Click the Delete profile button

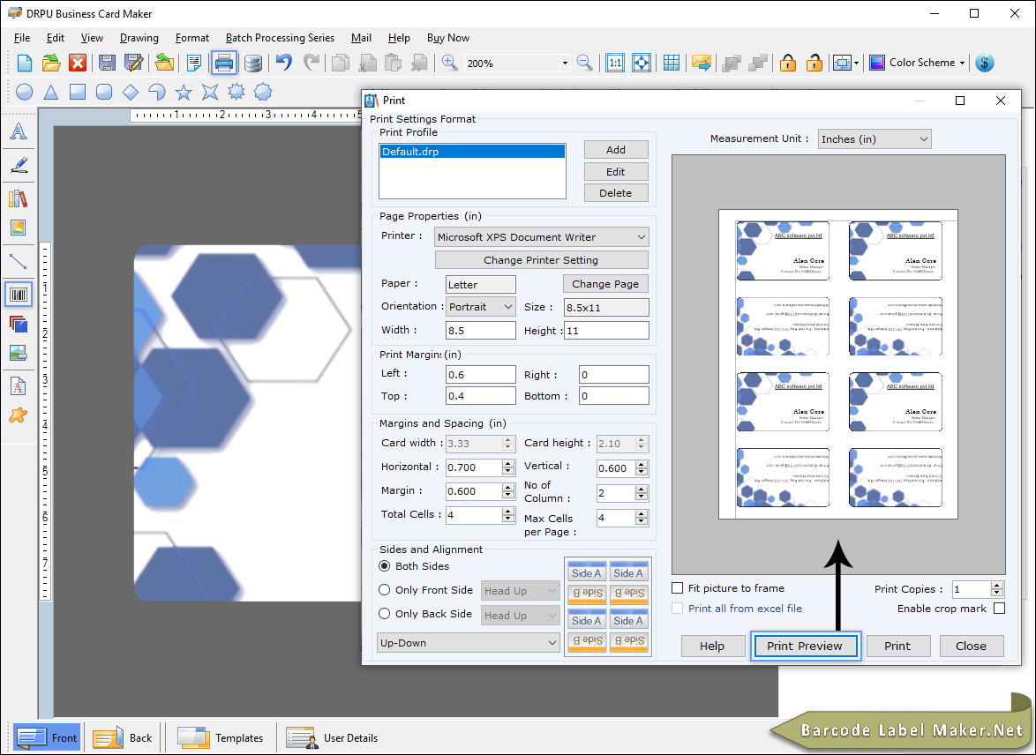(x=616, y=193)
